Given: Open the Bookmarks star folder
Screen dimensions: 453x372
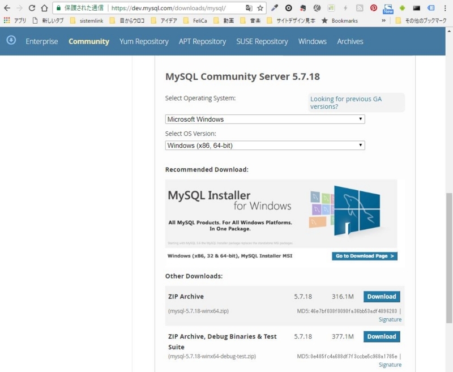Looking at the screenshot, I should tap(340, 20).
